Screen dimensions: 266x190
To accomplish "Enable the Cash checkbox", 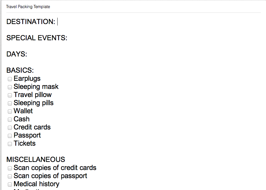I will 10,119.
